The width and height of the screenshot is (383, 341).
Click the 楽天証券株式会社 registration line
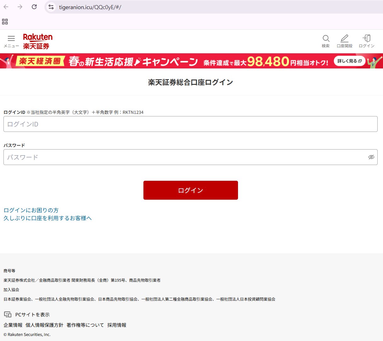82,280
